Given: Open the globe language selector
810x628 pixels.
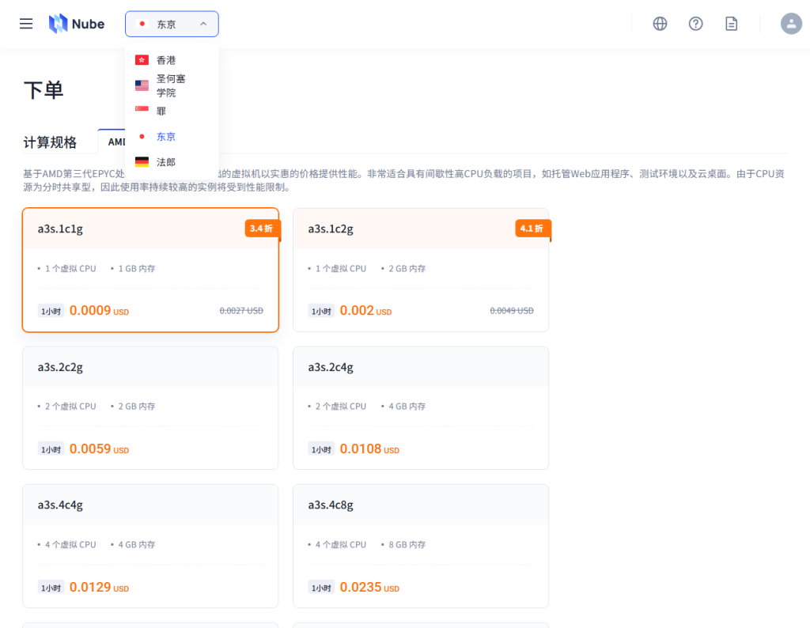Looking at the screenshot, I should (660, 24).
